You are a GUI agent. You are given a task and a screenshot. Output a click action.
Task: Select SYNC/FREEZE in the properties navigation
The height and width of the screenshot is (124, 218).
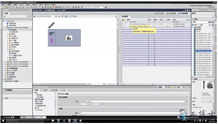(39, 110)
